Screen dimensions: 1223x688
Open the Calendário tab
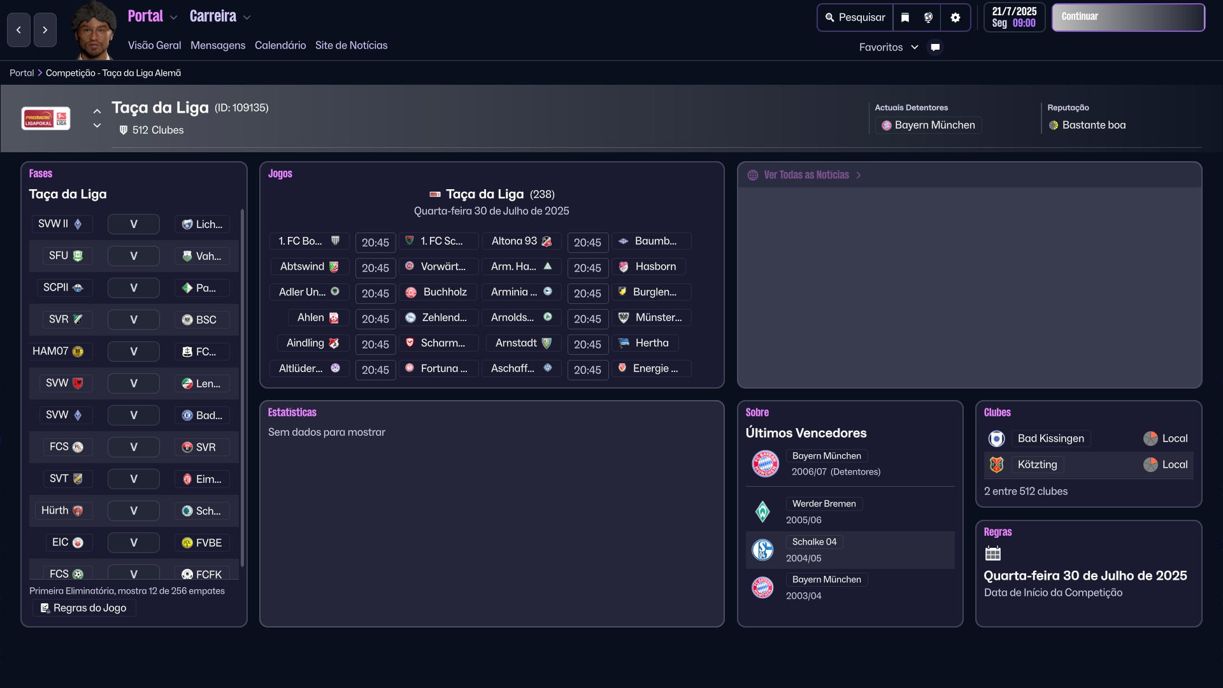280,45
